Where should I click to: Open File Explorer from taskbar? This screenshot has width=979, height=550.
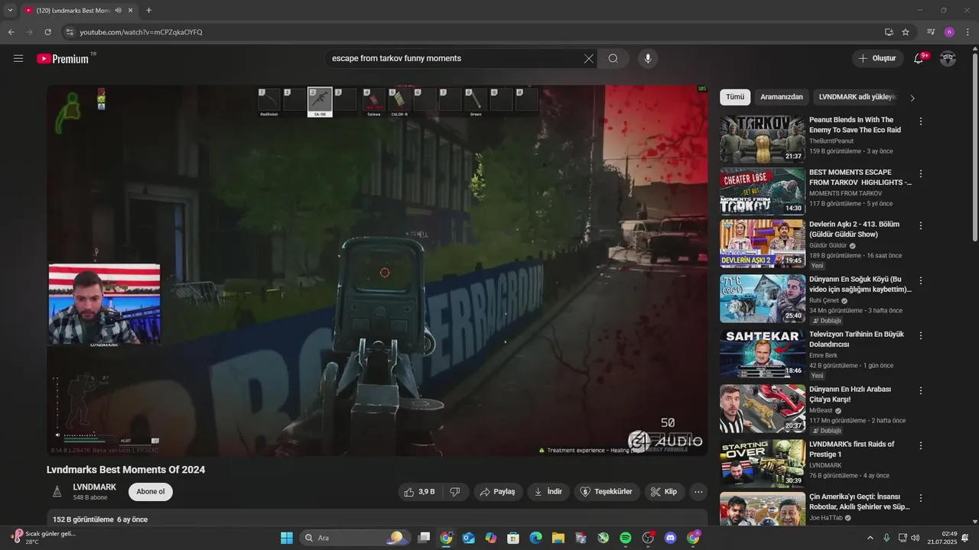click(x=558, y=538)
